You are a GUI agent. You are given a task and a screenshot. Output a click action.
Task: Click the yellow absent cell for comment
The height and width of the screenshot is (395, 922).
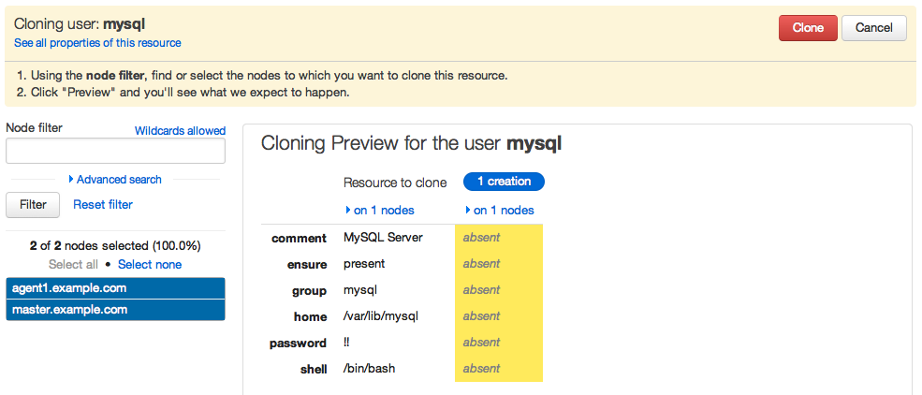point(498,238)
